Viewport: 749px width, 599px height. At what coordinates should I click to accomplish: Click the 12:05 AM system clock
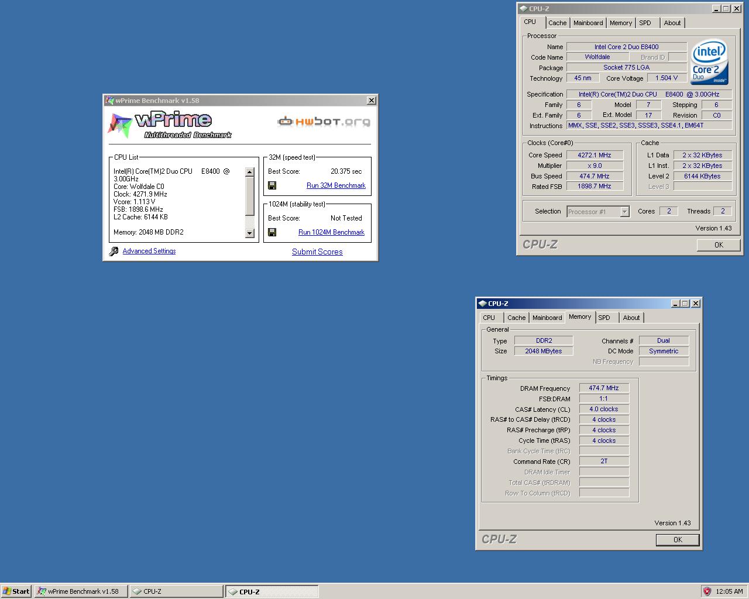pos(729,591)
